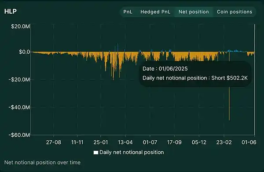
Task: Click the 11-11 date axis label
Action: tap(77, 142)
